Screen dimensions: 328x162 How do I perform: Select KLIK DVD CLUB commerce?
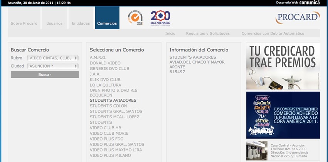coord(105,79)
